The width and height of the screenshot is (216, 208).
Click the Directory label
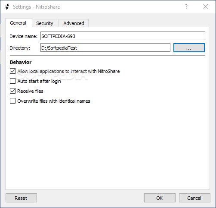pyautogui.click(x=20, y=48)
